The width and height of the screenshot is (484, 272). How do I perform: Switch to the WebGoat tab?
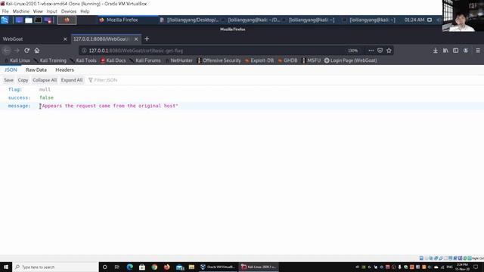[34, 39]
